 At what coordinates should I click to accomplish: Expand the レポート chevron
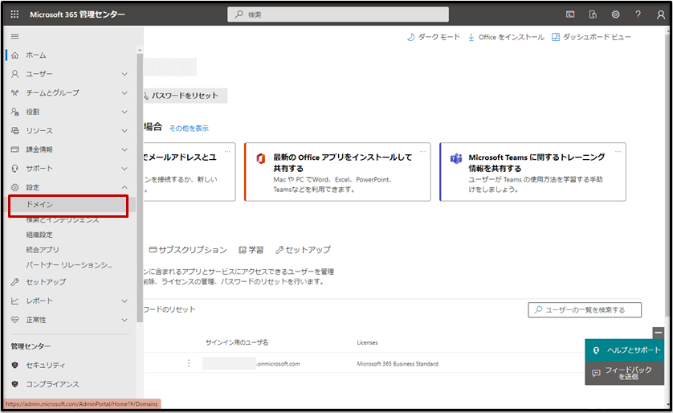tap(124, 301)
